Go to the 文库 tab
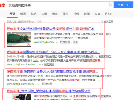134x100 pixels. (98, 14)
